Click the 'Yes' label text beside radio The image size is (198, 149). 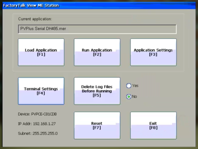pyautogui.click(x=135, y=86)
